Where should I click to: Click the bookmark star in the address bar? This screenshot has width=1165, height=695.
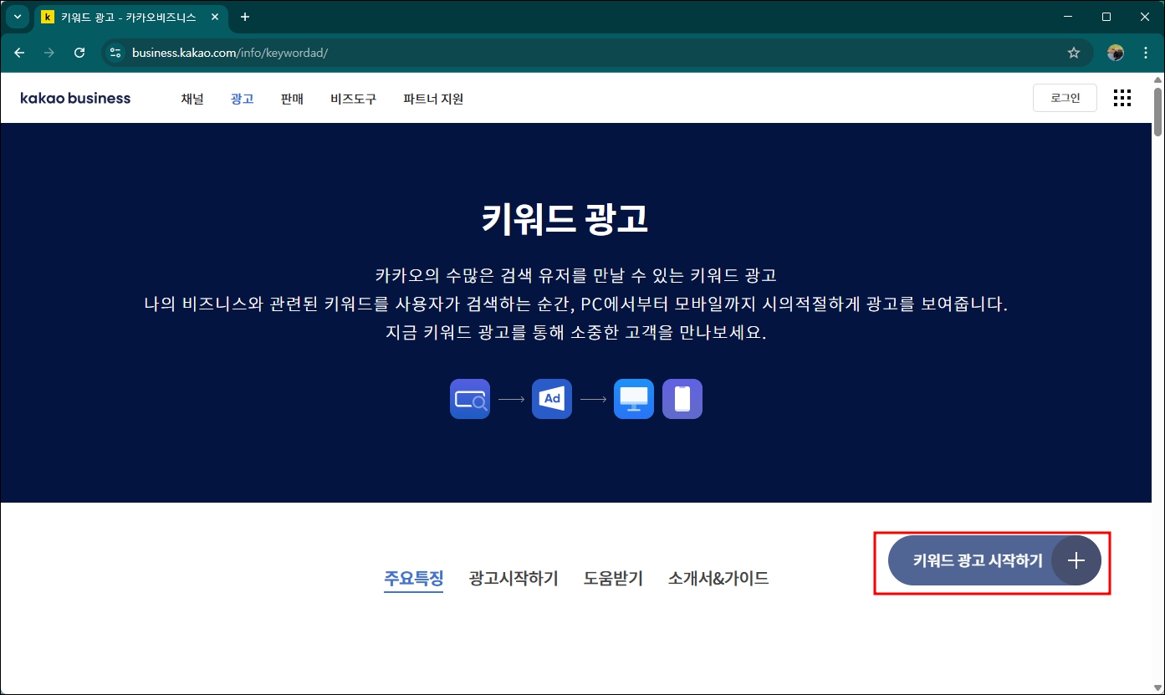pyautogui.click(x=1074, y=52)
